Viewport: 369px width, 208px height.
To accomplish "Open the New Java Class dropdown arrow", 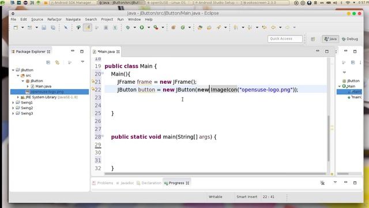I will pyautogui.click(x=190, y=28).
